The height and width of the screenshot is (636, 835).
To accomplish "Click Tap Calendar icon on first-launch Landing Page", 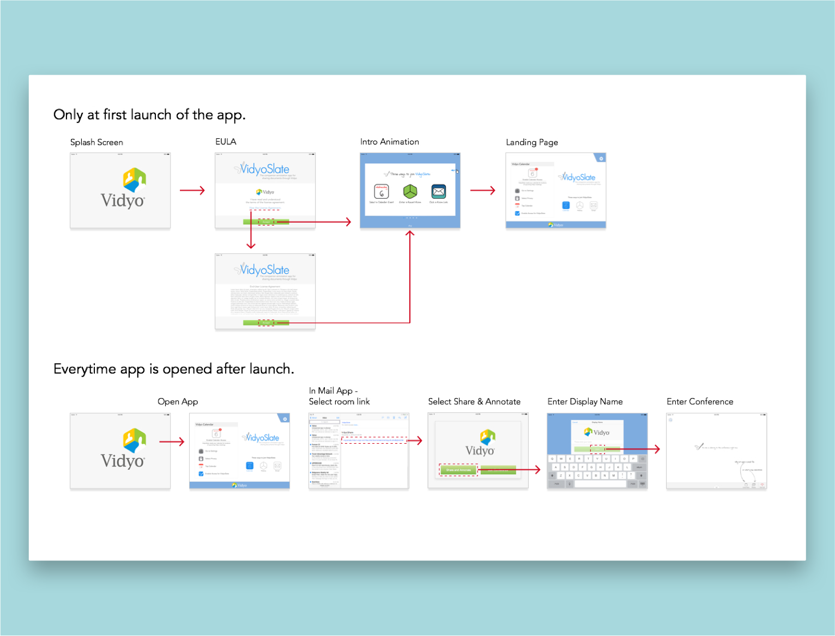I will [517, 206].
